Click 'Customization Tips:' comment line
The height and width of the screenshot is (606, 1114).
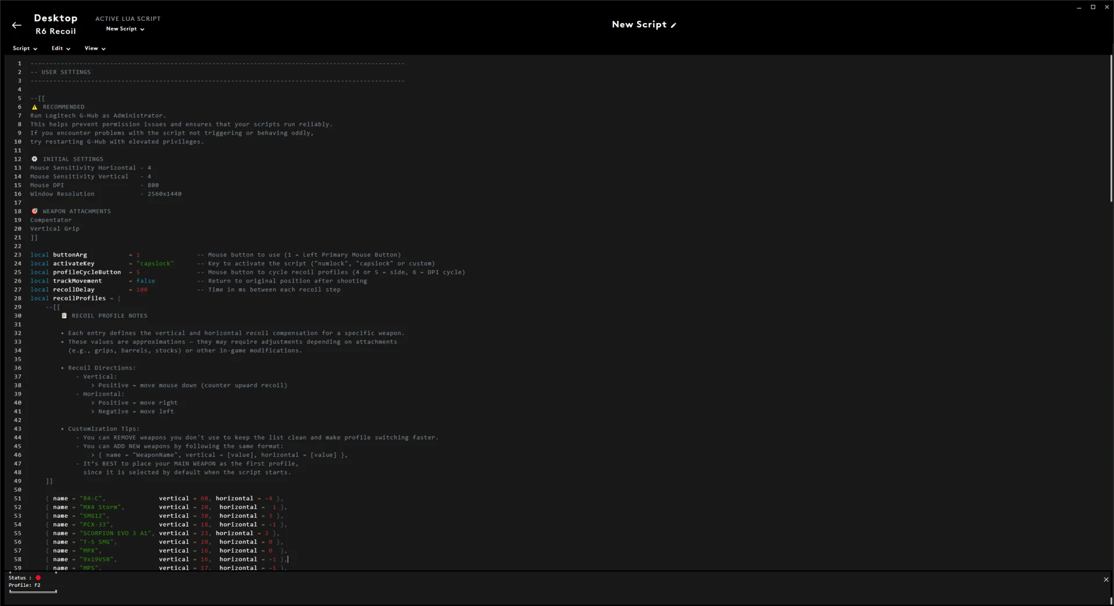100,429
